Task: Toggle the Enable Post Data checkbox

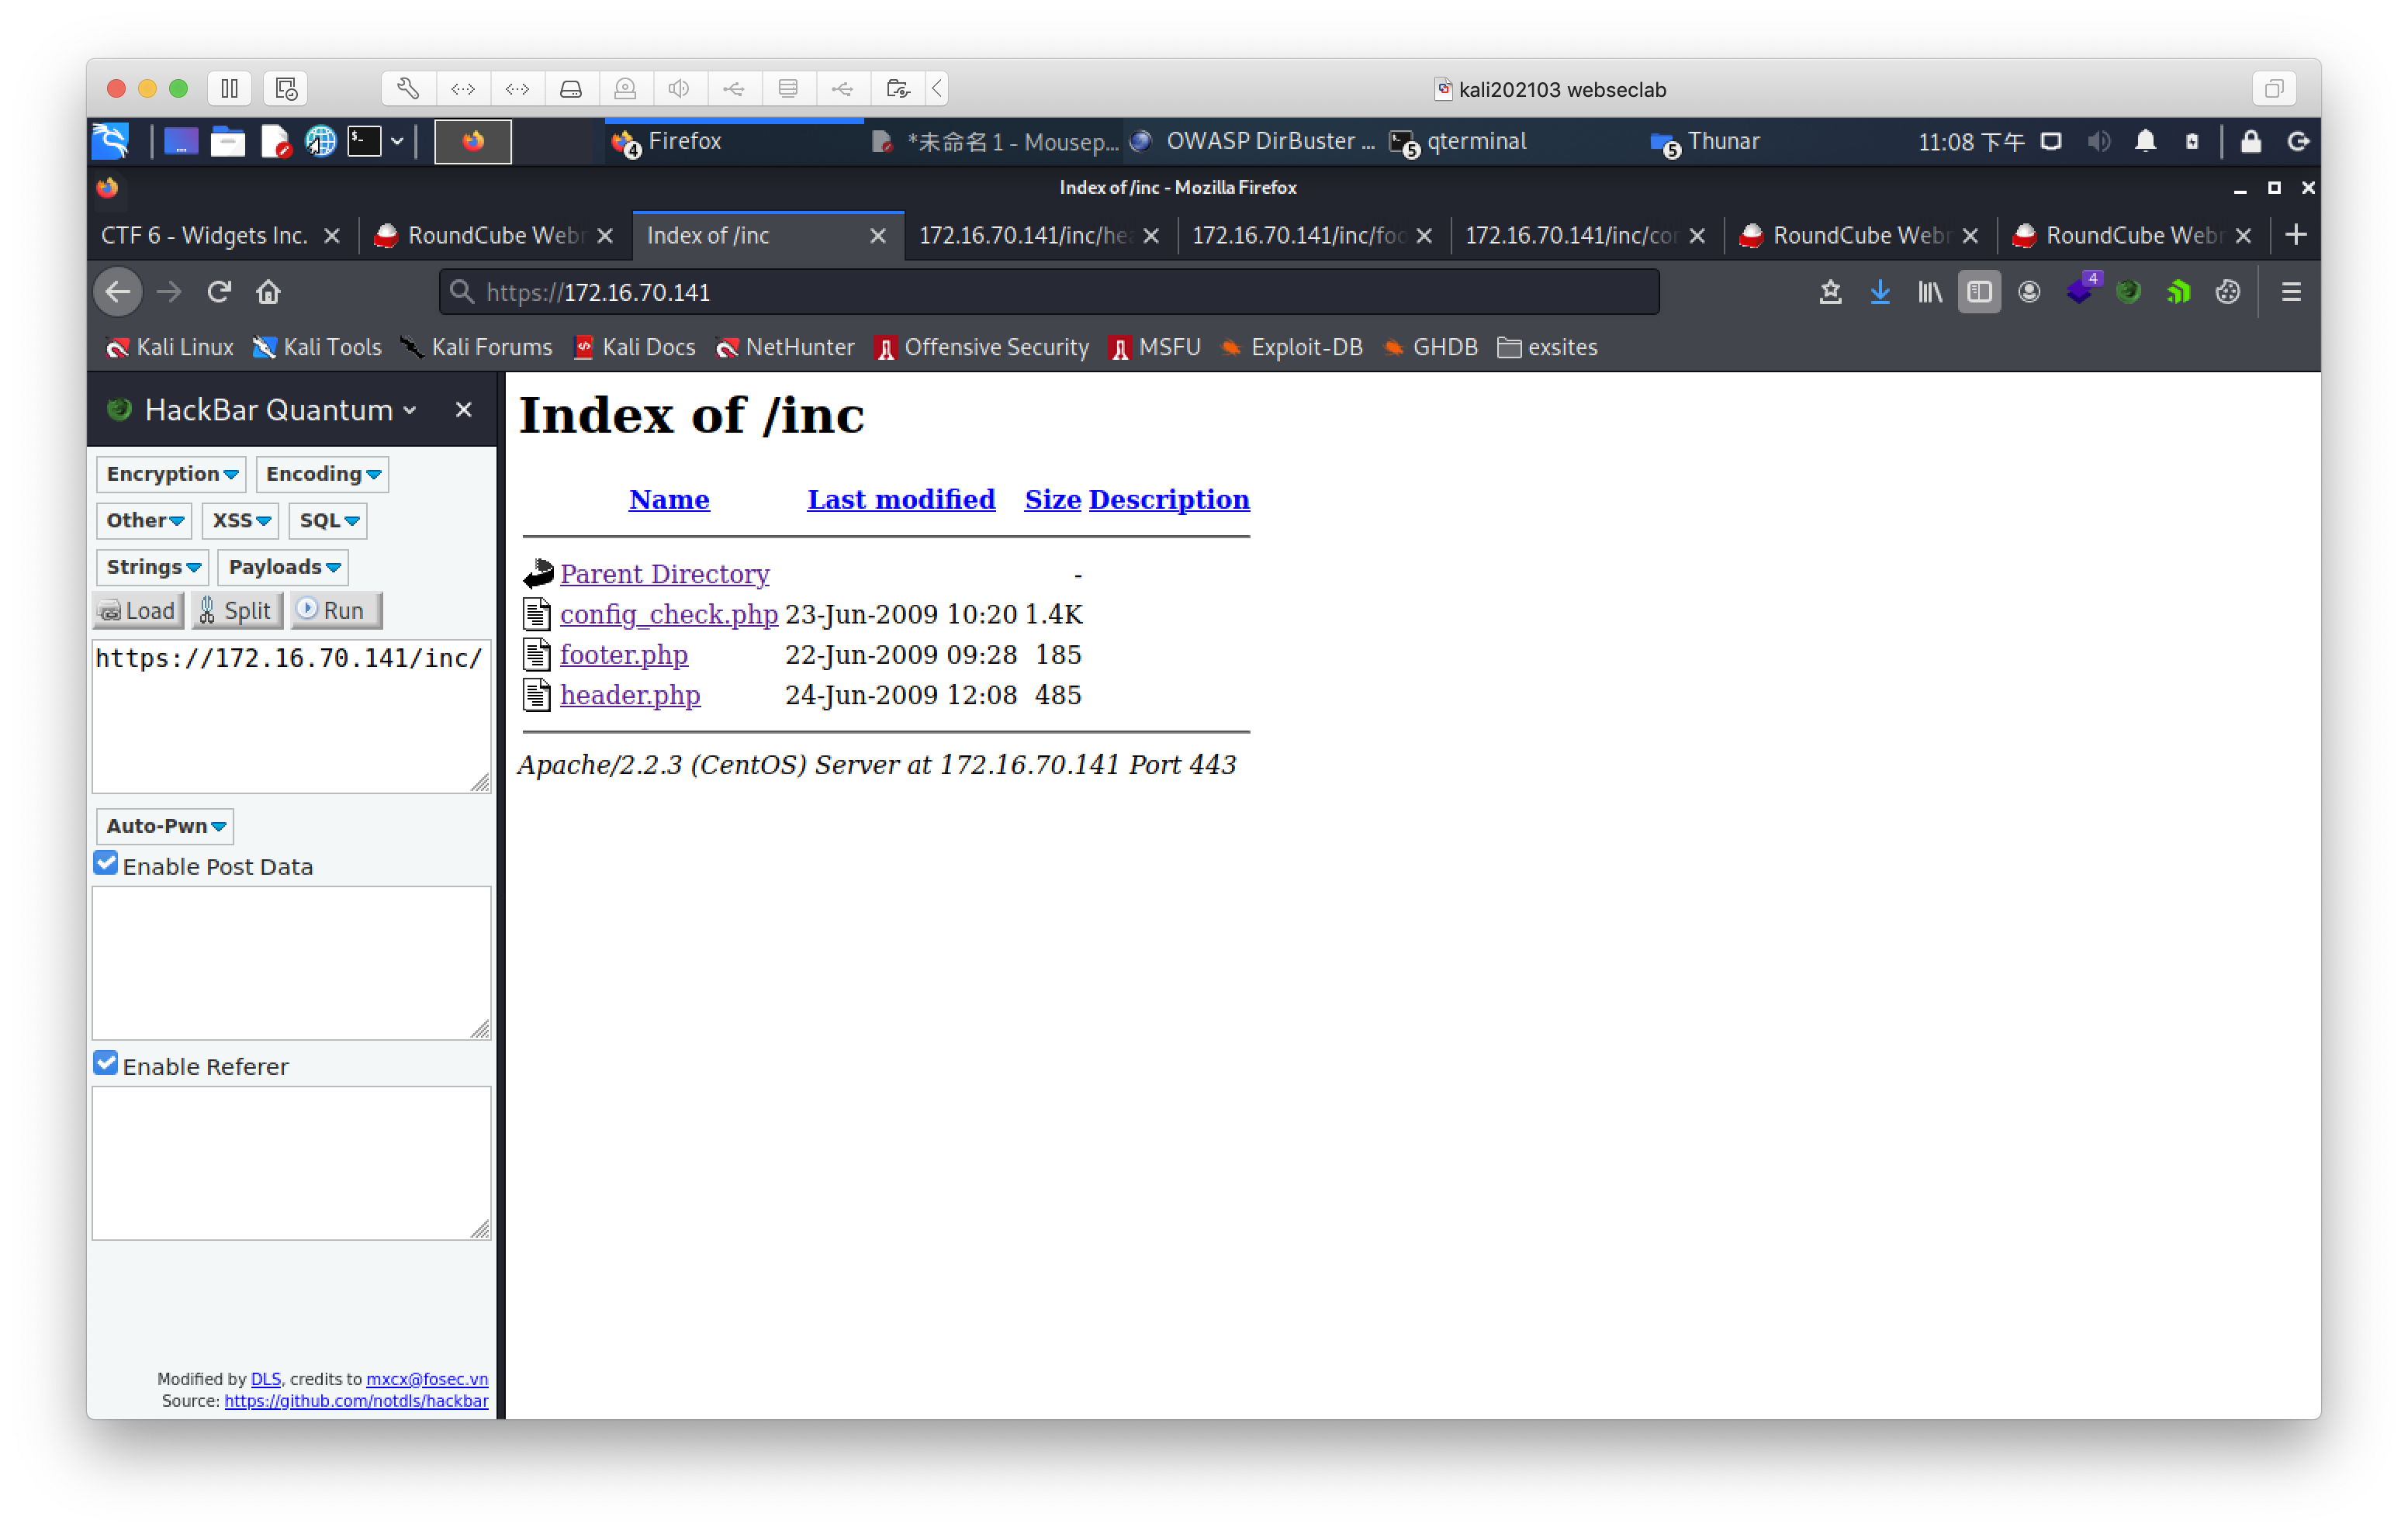Action: pyautogui.click(x=109, y=863)
